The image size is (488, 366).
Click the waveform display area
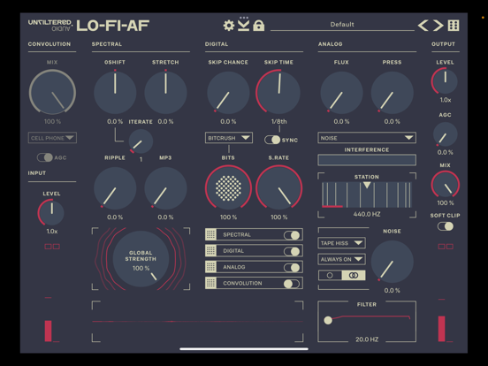coord(198,321)
